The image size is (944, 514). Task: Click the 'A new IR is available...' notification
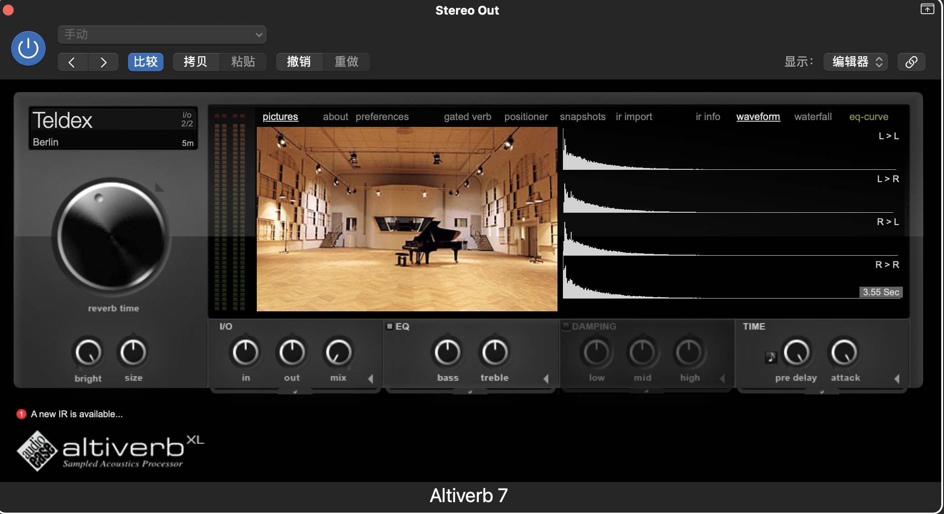point(77,414)
